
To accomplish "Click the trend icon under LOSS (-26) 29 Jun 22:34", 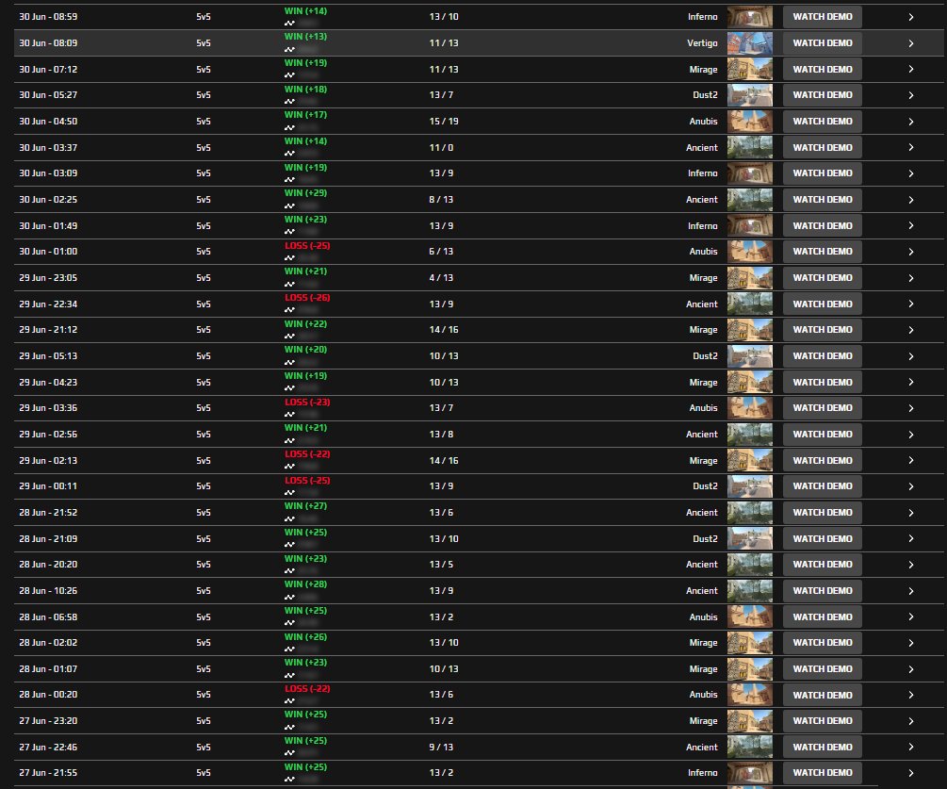I will 290,310.
